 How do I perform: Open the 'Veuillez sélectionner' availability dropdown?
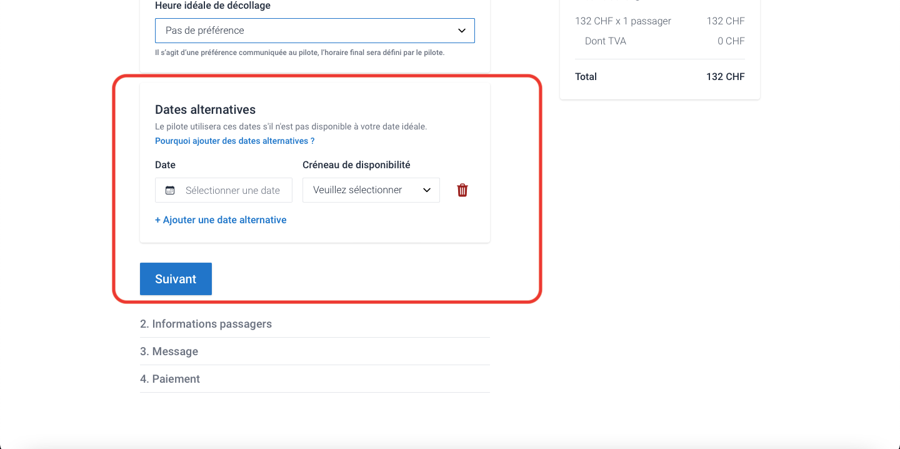(371, 190)
